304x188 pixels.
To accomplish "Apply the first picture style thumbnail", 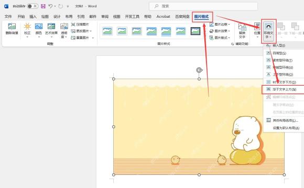I will pos(107,31).
